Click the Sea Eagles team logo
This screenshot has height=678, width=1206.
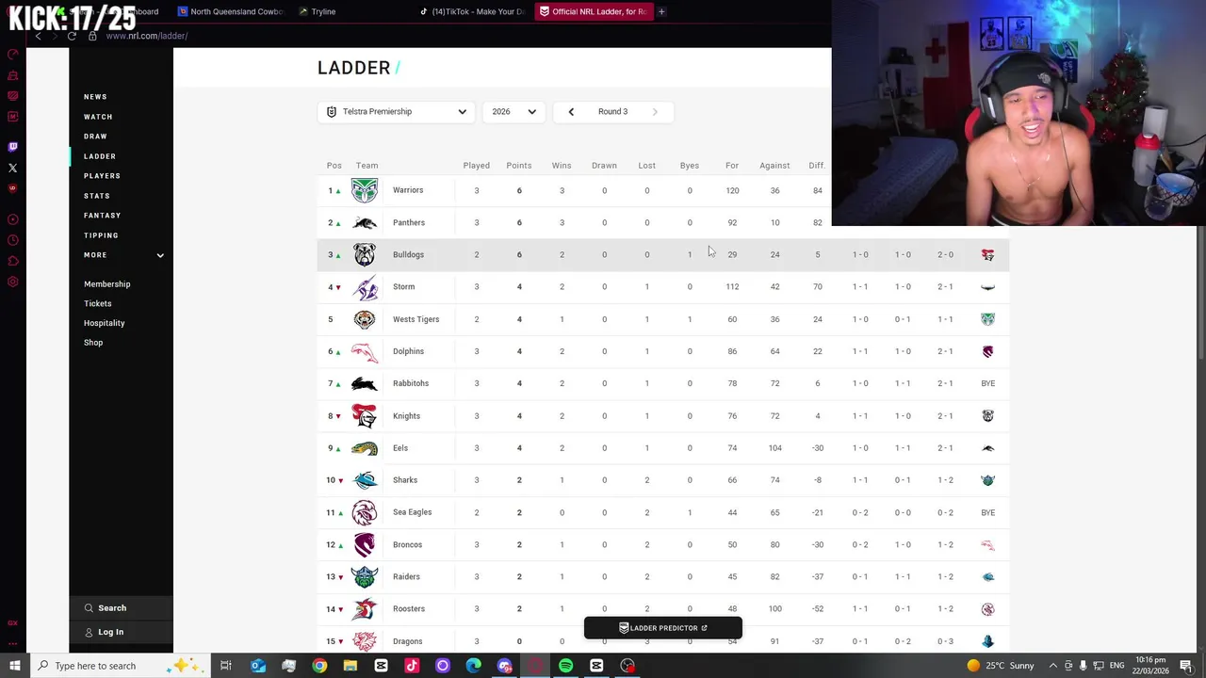(365, 512)
